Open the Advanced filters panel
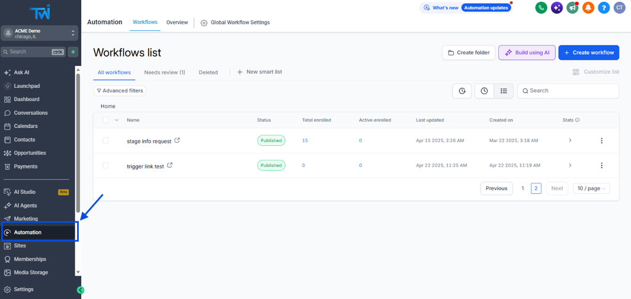Screen dimensions: 631x299 pos(120,91)
